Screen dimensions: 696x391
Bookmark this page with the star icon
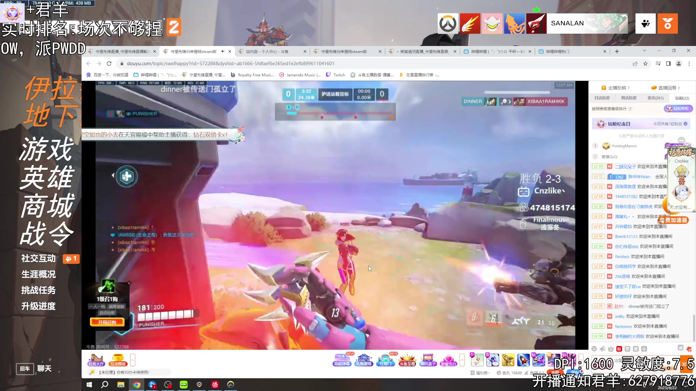point(645,63)
